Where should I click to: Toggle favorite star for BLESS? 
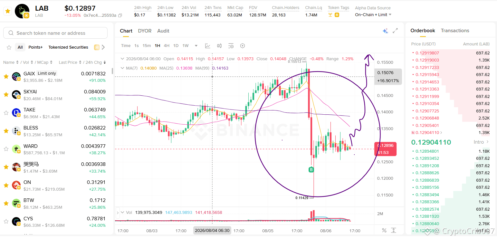[x=6, y=131]
